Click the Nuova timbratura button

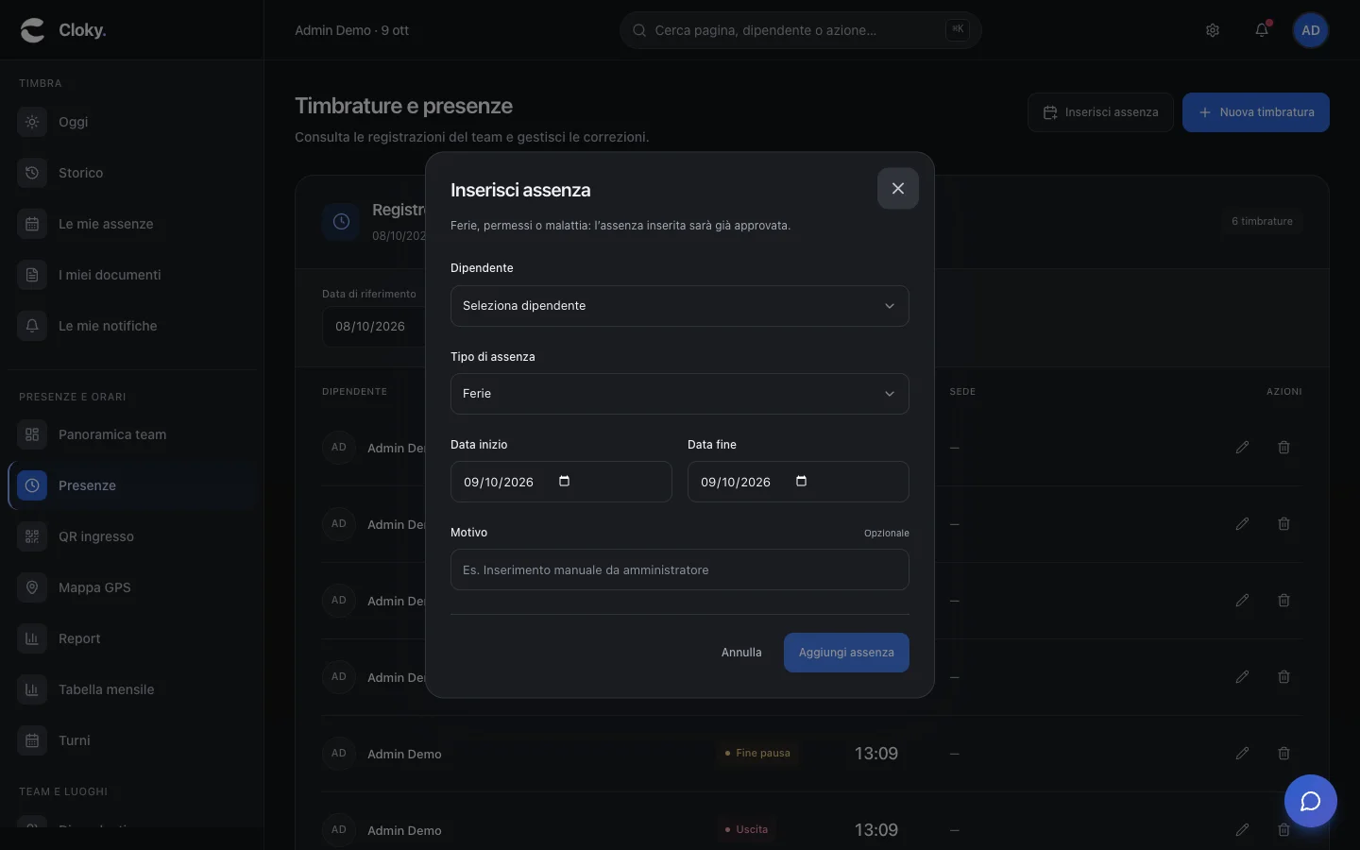click(1256, 112)
